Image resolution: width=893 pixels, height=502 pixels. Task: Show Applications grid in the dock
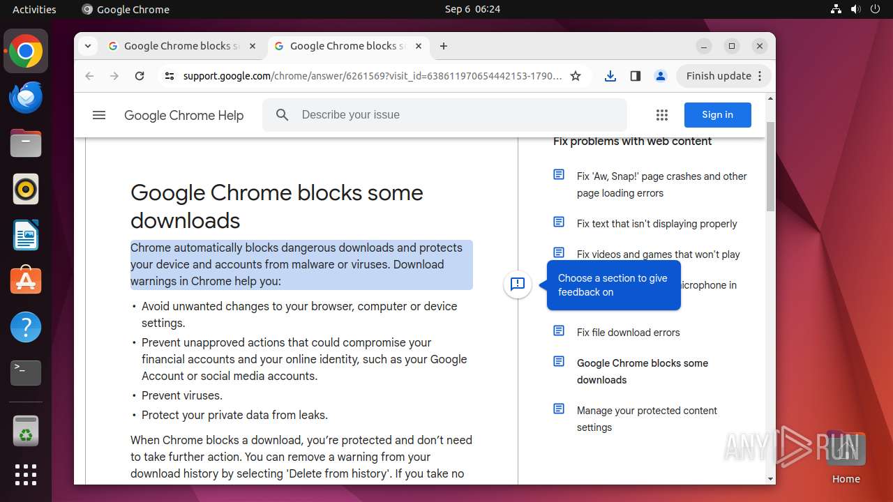click(x=26, y=475)
